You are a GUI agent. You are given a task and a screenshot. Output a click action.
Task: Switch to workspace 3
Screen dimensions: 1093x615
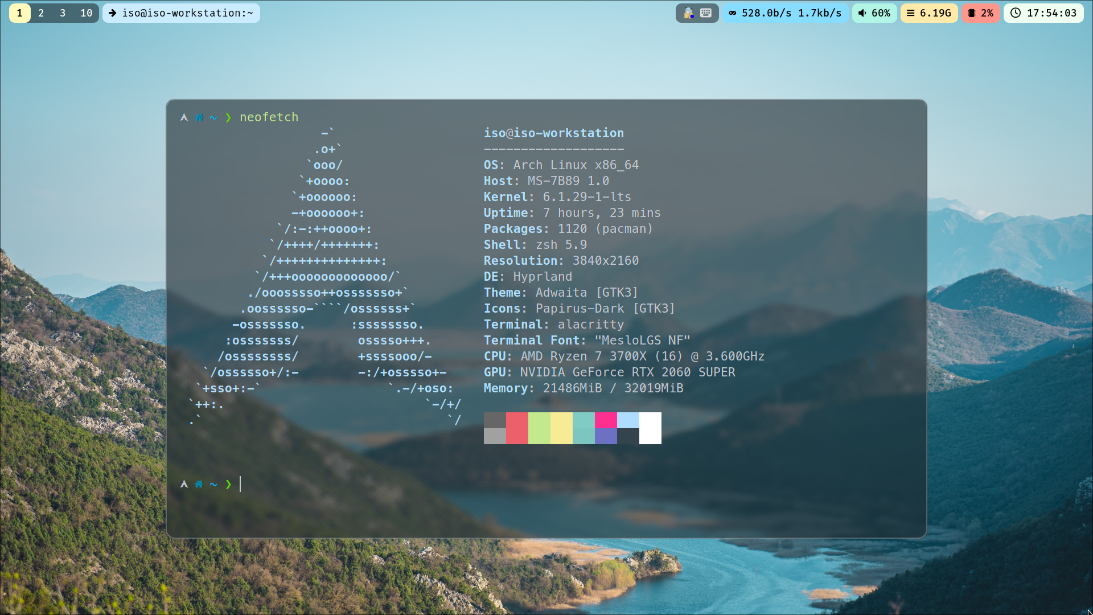[x=63, y=13]
